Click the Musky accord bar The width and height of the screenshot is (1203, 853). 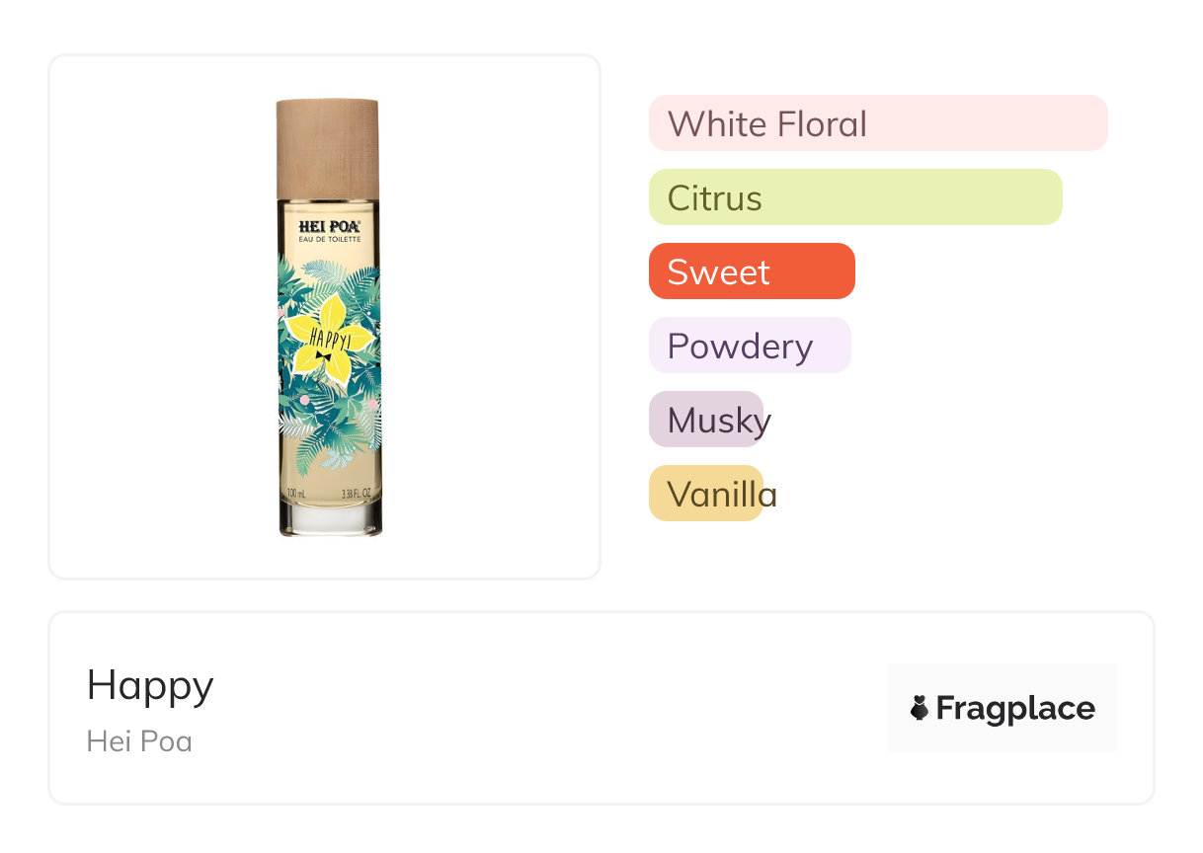click(706, 420)
